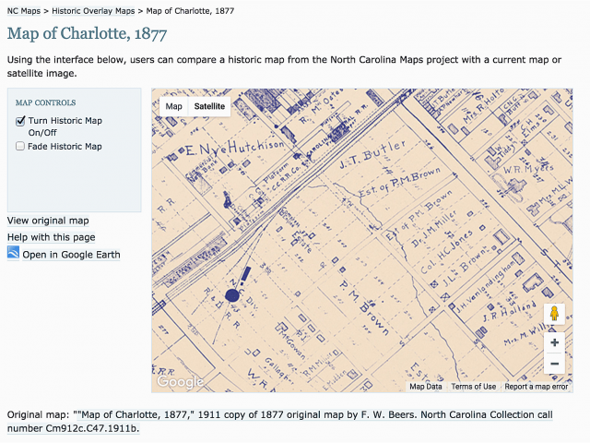Toggle Turn Historic Map On/Off checkbox
The height and width of the screenshot is (443, 590).
[20, 121]
